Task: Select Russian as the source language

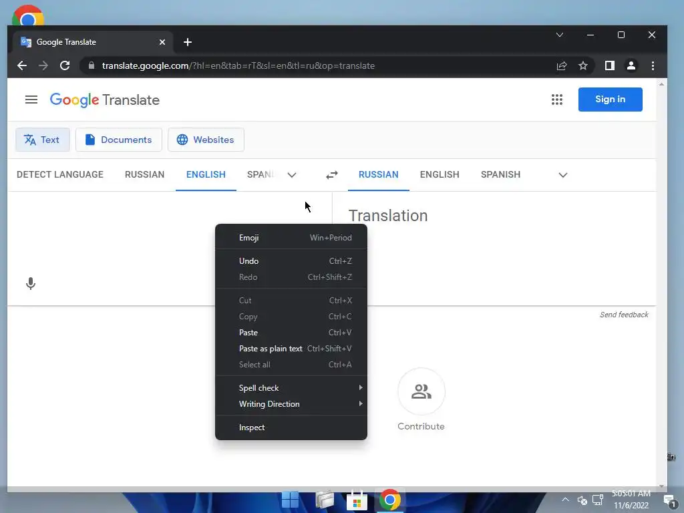Action: click(x=144, y=174)
